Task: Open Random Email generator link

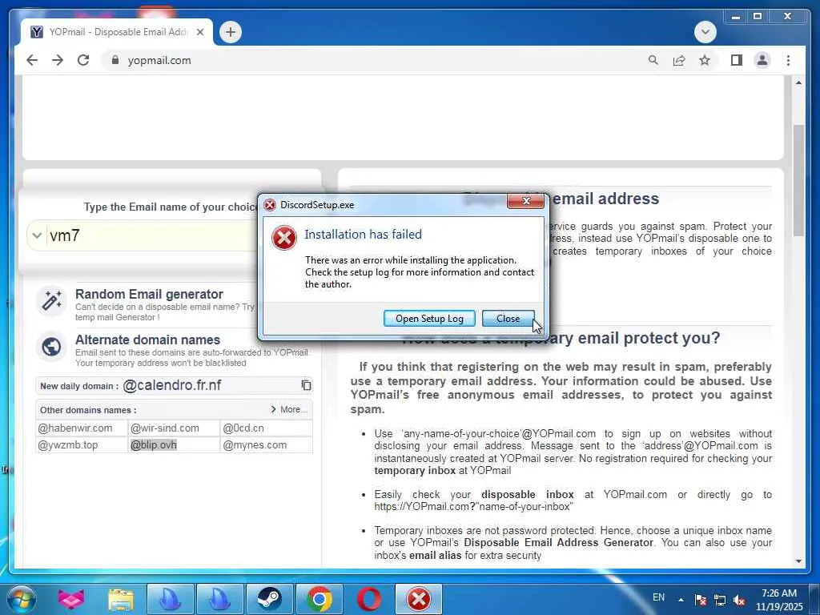Action: pos(149,294)
